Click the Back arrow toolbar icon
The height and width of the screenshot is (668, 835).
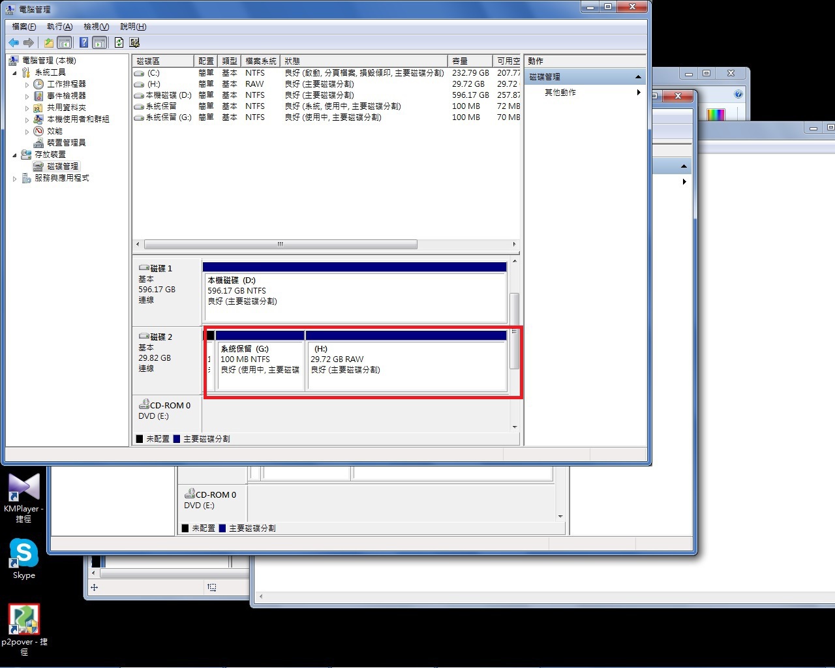coord(14,43)
